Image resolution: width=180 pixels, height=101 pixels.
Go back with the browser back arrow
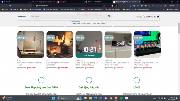[2, 6]
